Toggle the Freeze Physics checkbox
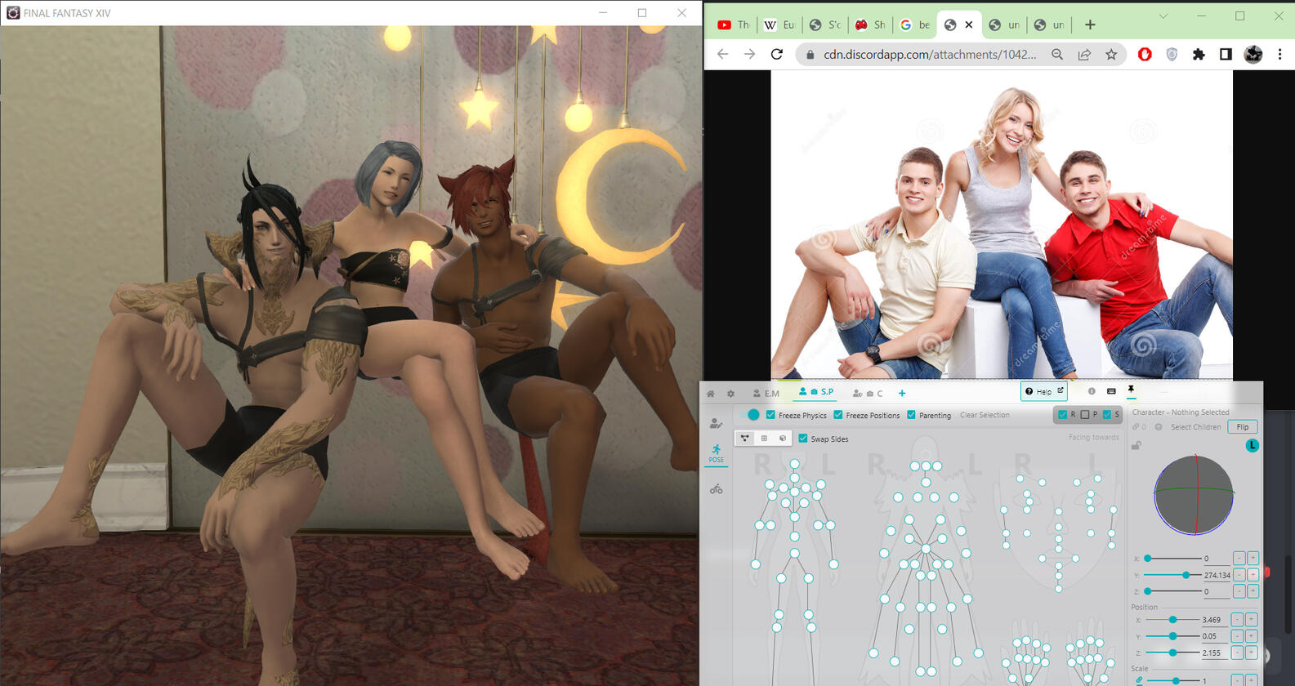The image size is (1295, 686). coord(770,415)
